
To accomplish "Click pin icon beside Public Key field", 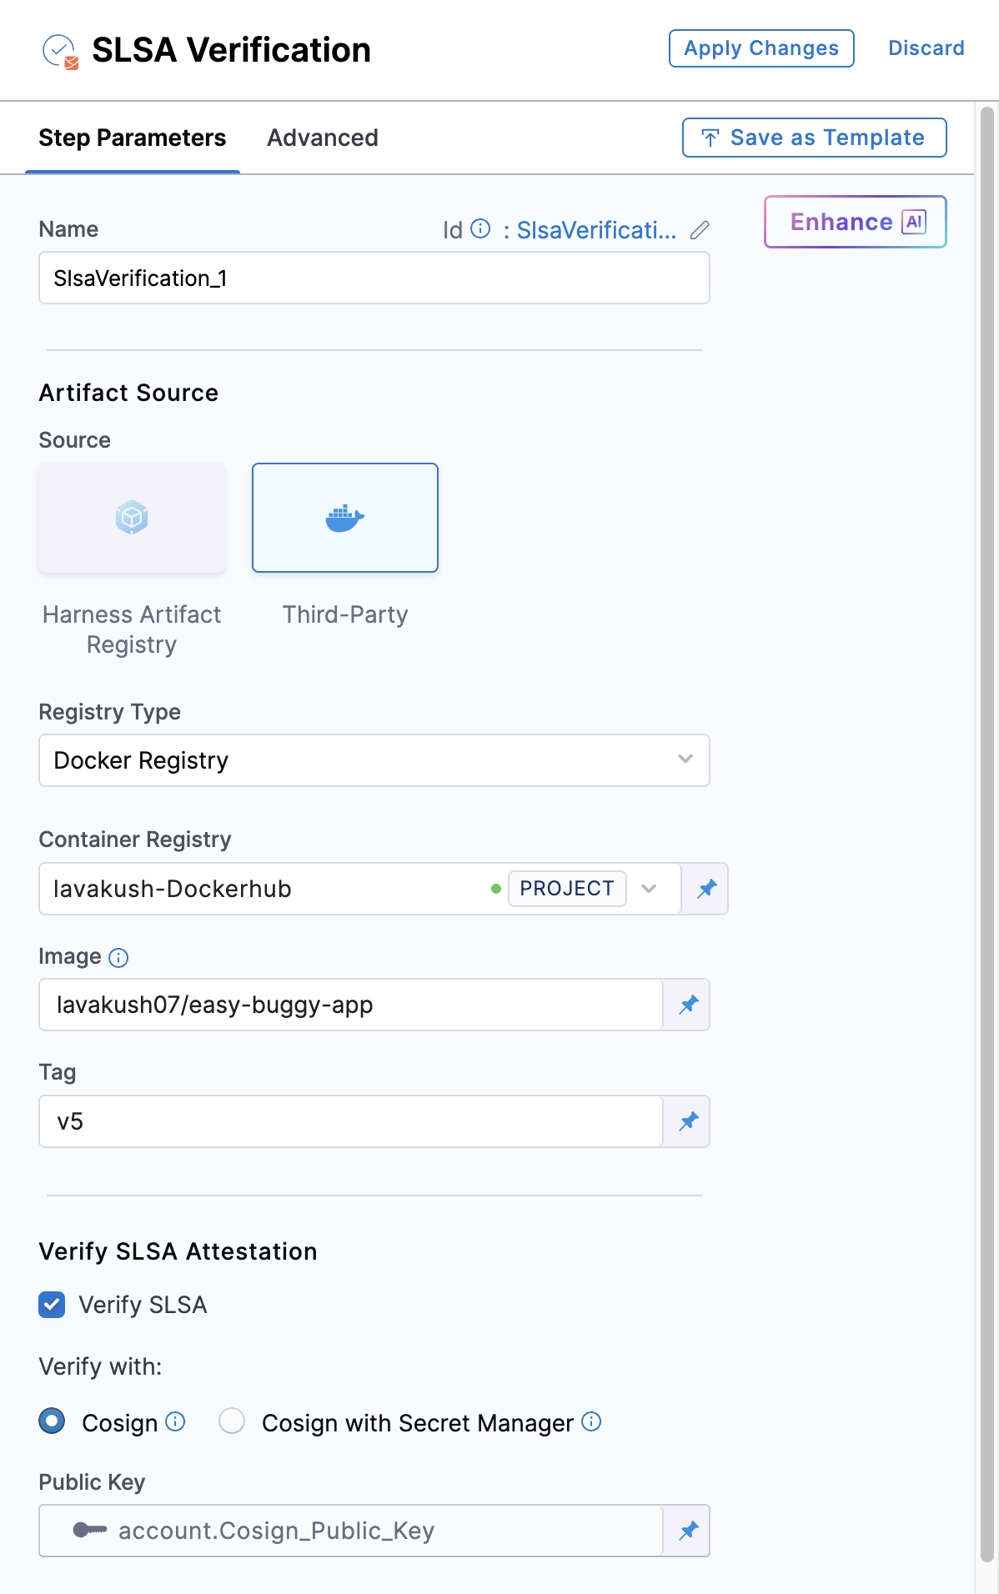I will click(x=688, y=1531).
